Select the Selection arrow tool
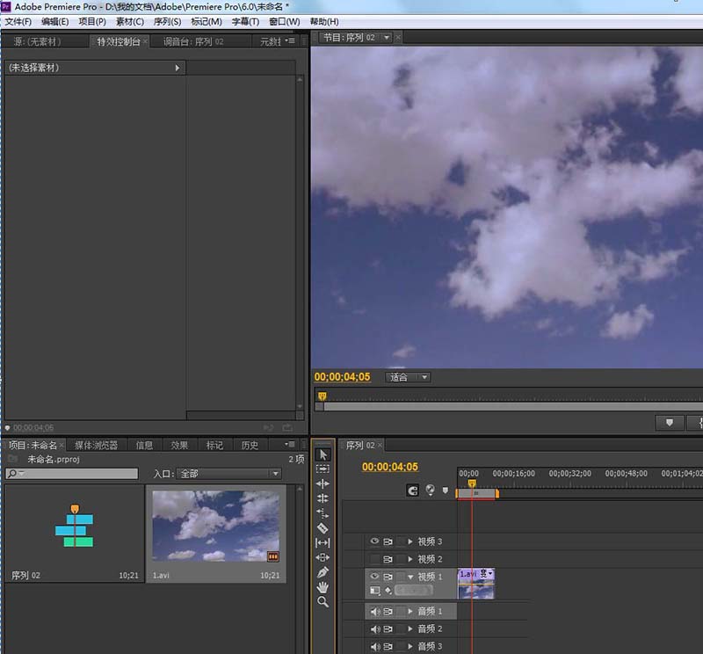The image size is (703, 654). [323, 454]
